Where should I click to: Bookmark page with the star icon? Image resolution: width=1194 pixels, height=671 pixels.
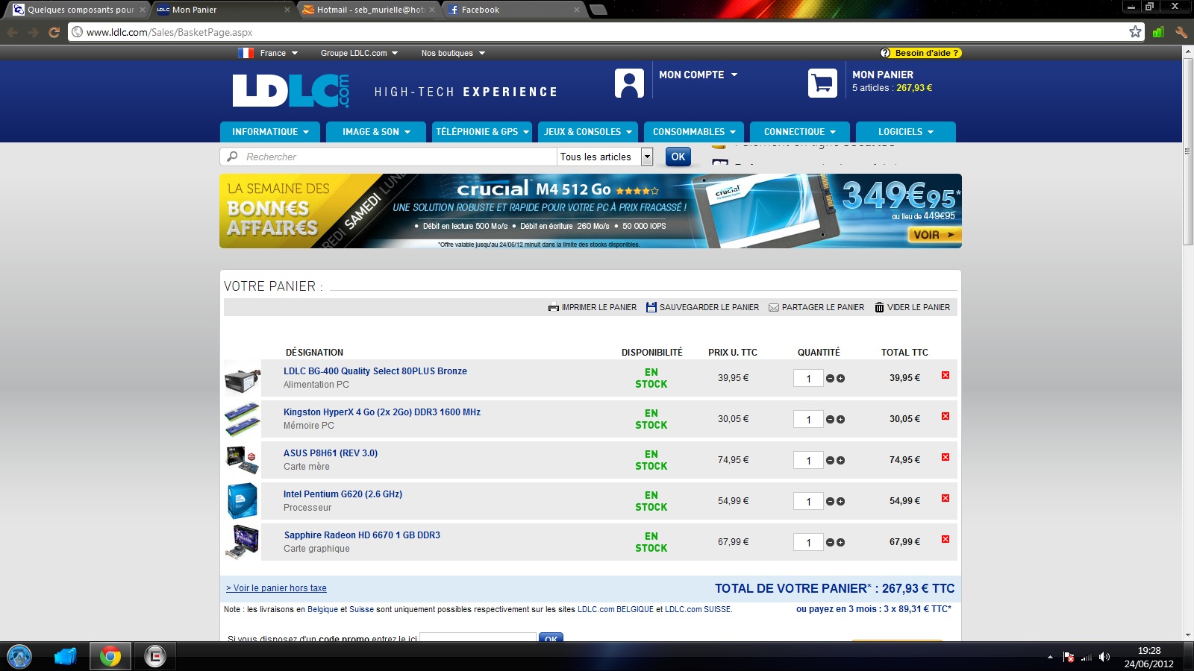click(x=1135, y=32)
